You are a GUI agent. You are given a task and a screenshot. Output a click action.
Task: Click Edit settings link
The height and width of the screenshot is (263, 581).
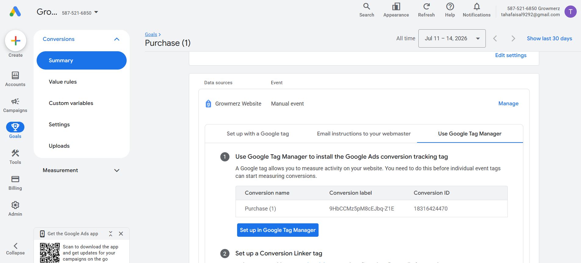click(511, 55)
